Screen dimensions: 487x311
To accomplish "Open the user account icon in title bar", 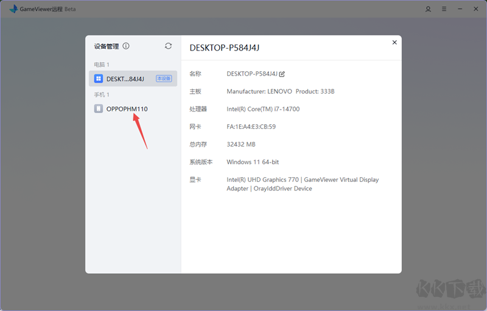I will pyautogui.click(x=429, y=9).
